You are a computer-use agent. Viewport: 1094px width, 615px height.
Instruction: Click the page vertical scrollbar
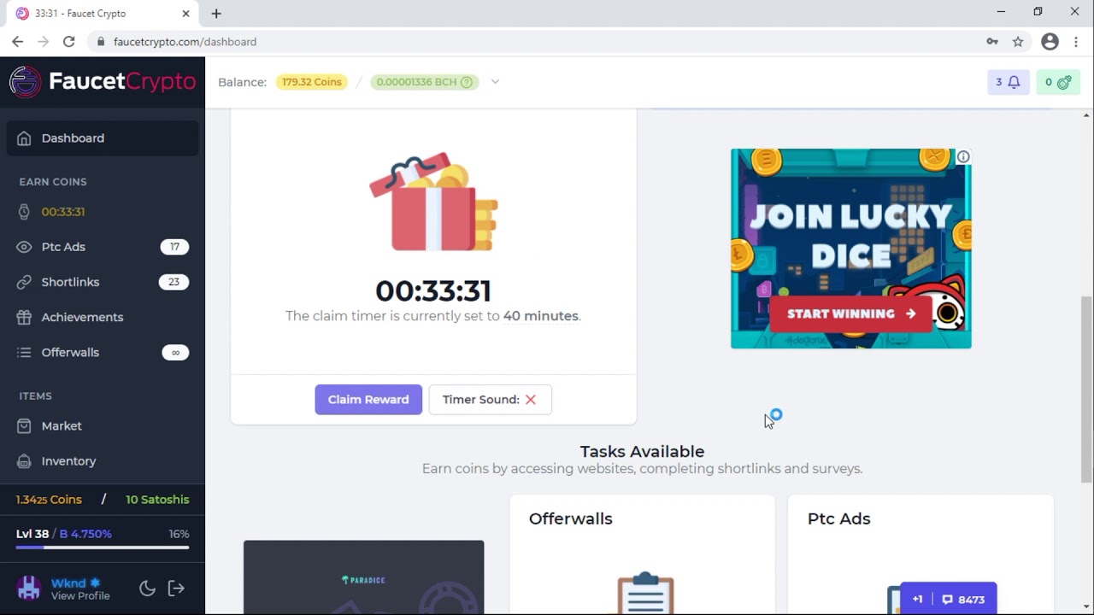point(1087,389)
